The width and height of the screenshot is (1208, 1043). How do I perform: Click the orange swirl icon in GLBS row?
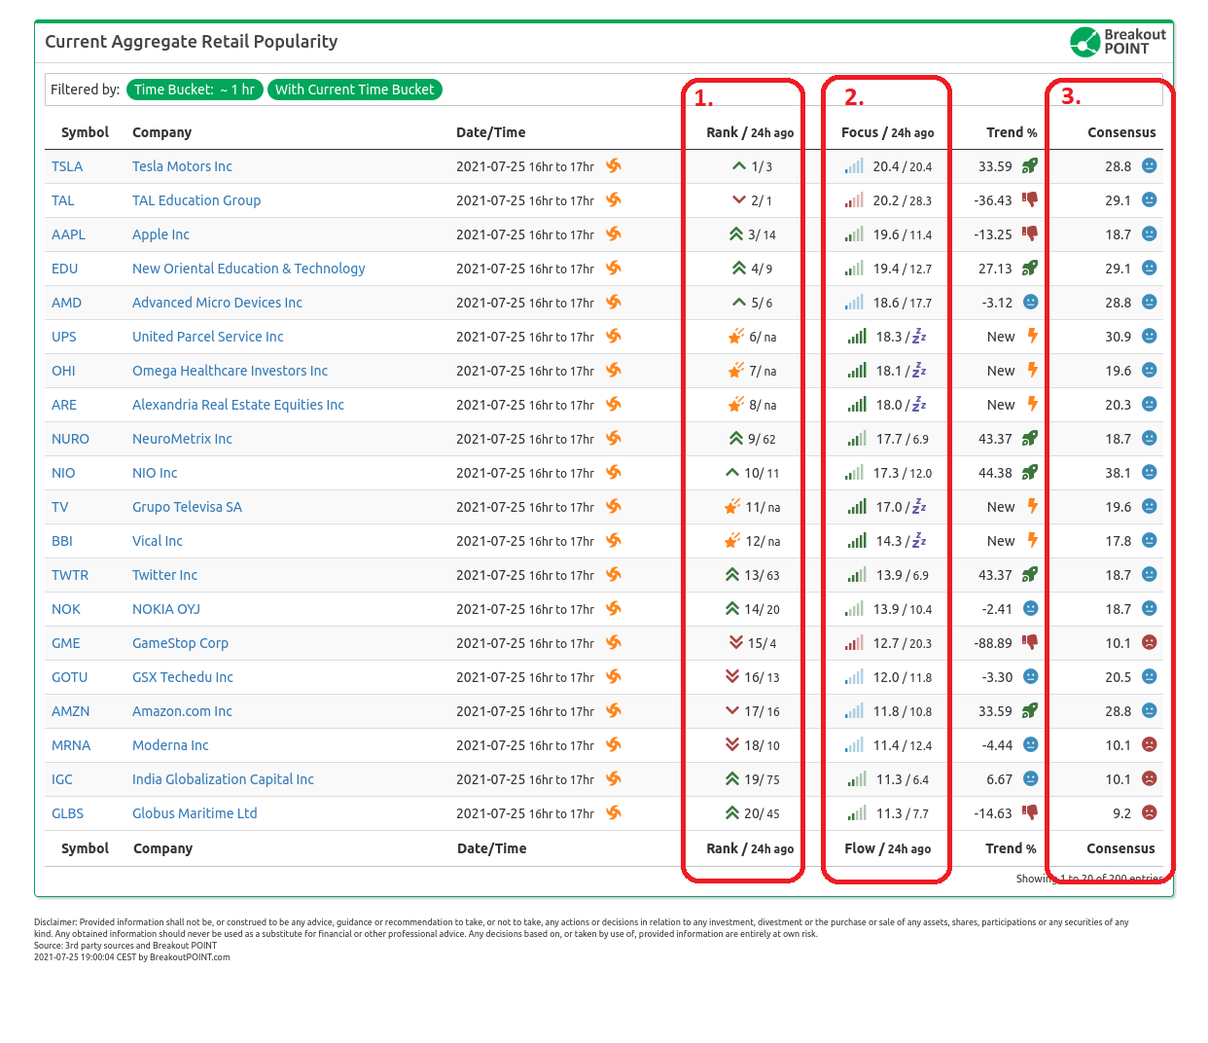(x=614, y=812)
